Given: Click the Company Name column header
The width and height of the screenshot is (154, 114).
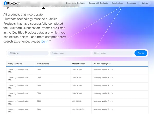Looking at the screenshot, I should point(15,64).
